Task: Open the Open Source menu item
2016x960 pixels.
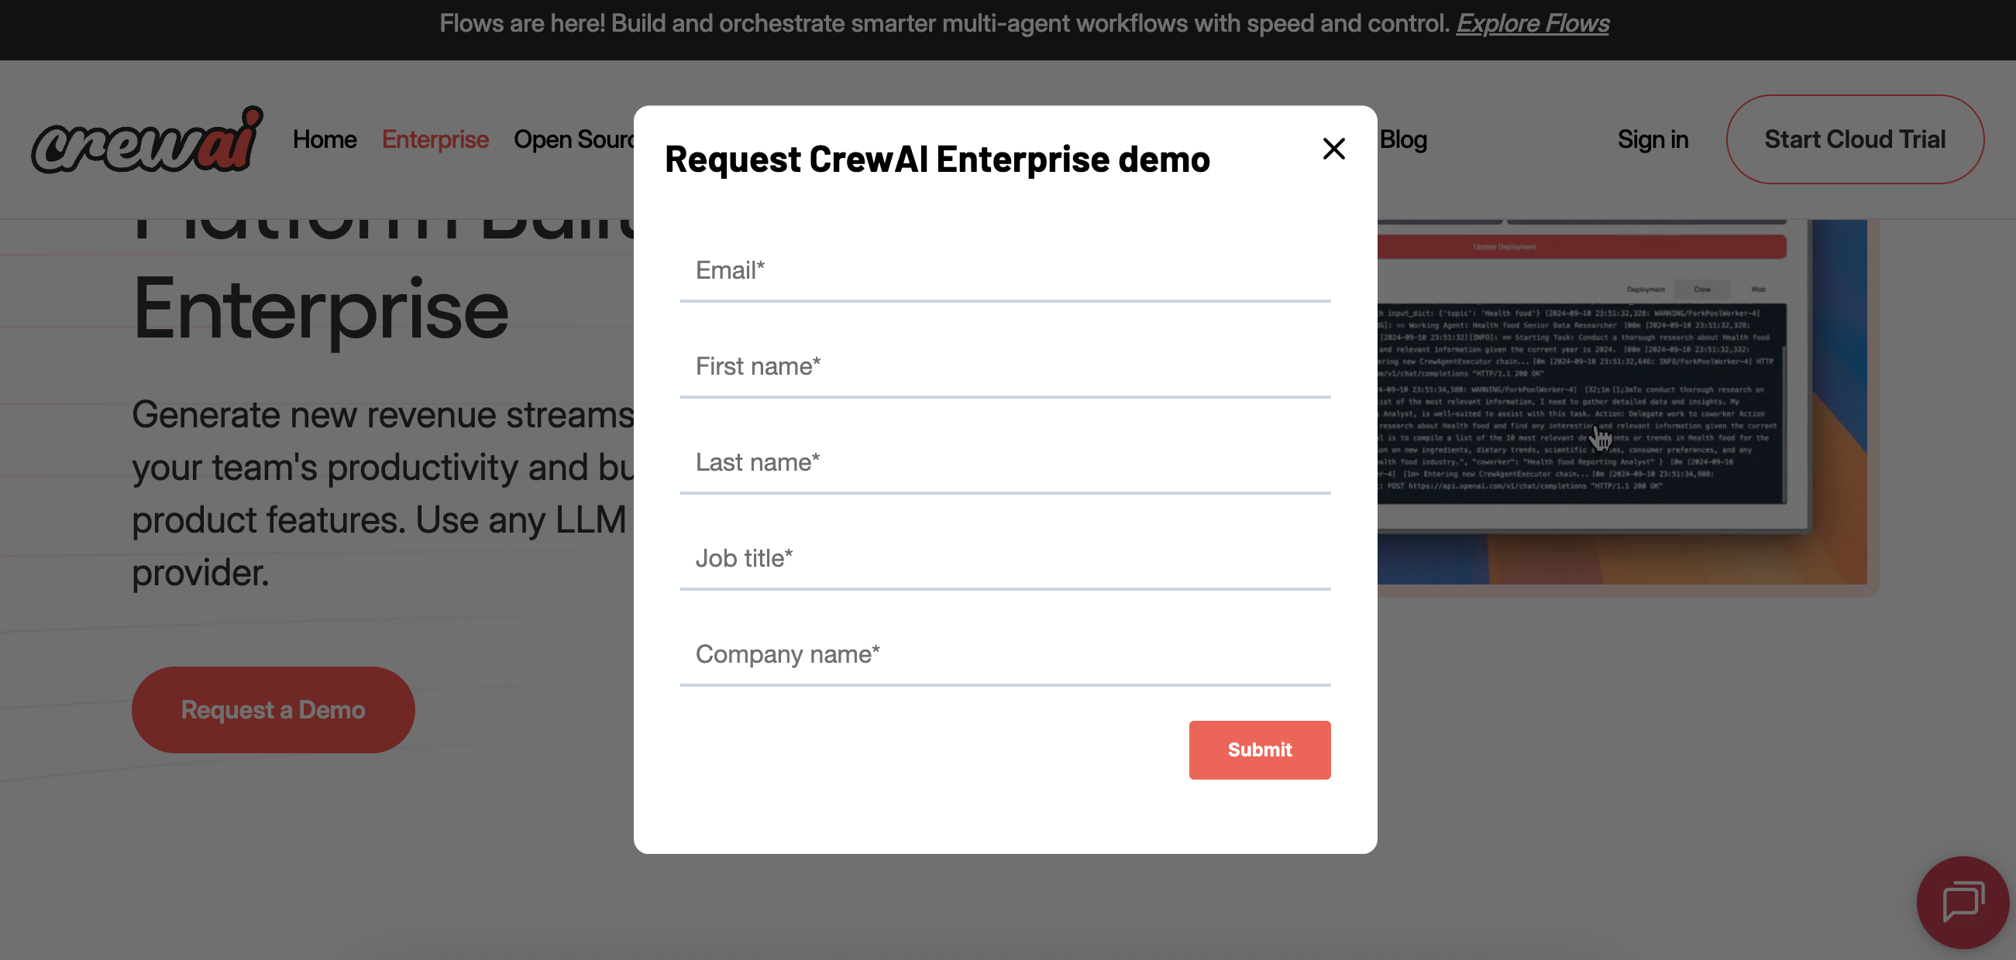Action: pos(573,139)
